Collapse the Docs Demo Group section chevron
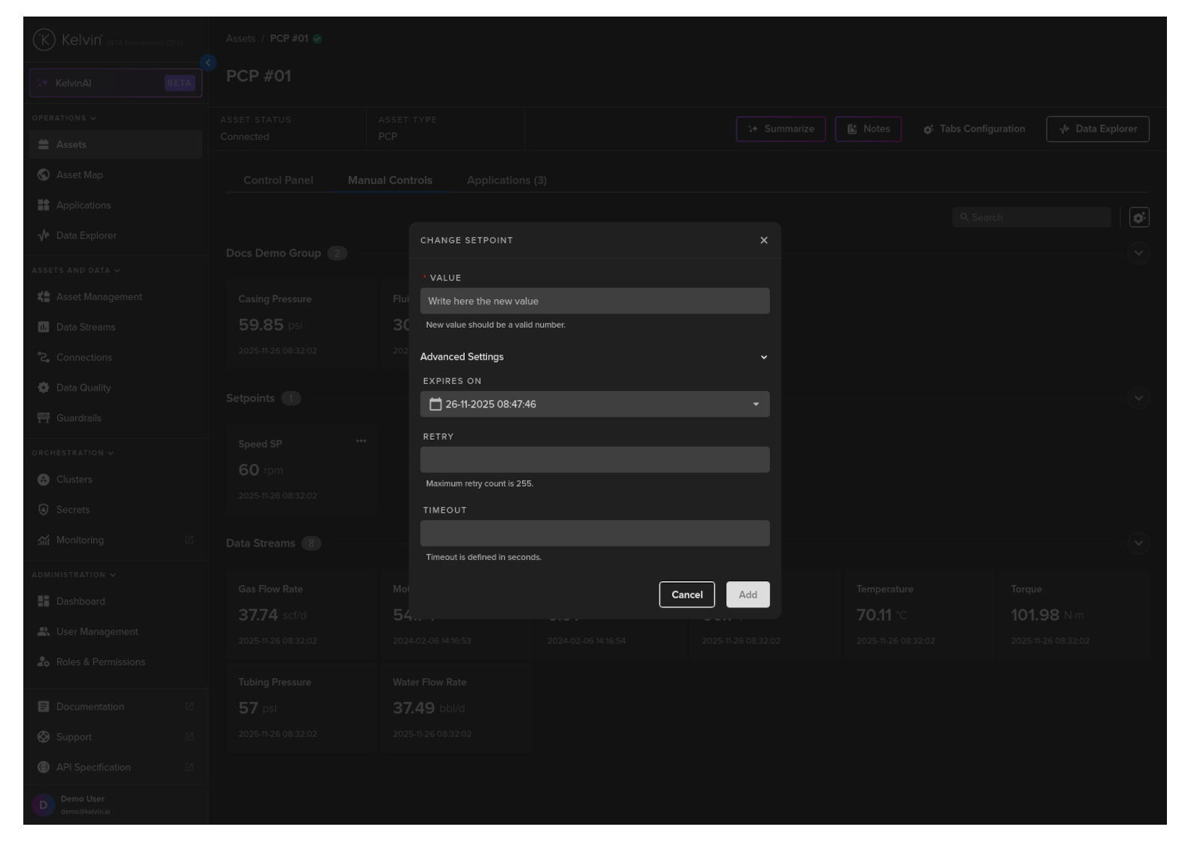The width and height of the screenshot is (1191, 842). pyautogui.click(x=1138, y=253)
